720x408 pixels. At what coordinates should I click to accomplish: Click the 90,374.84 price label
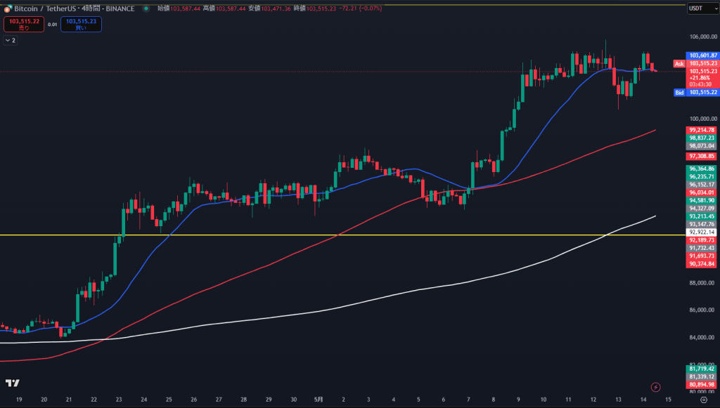[x=702, y=264]
